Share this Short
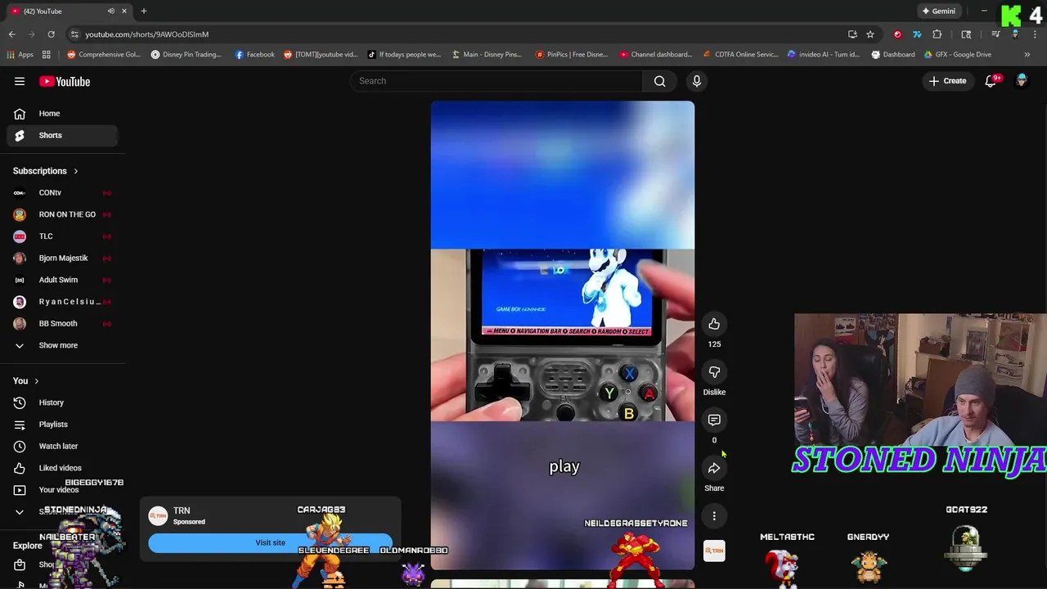1047x589 pixels. pos(714,468)
